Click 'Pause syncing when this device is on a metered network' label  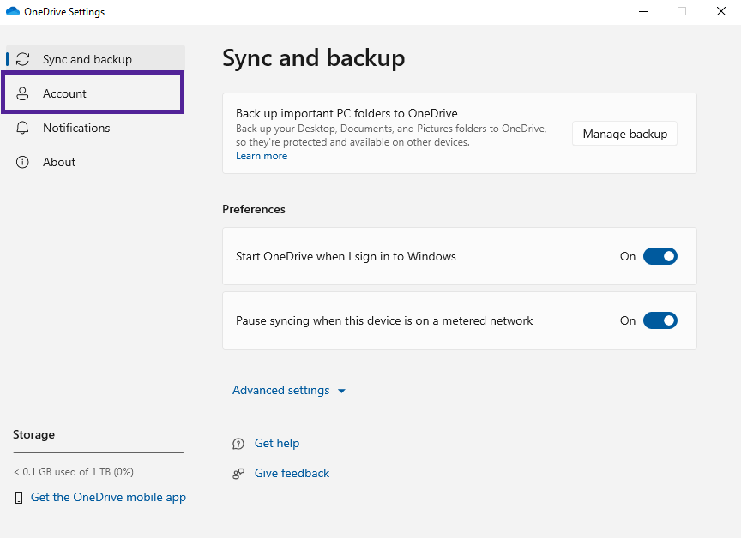click(x=384, y=321)
